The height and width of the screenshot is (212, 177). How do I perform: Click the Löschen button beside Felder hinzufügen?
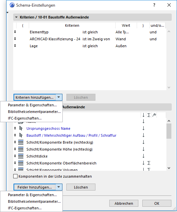click(x=81, y=187)
